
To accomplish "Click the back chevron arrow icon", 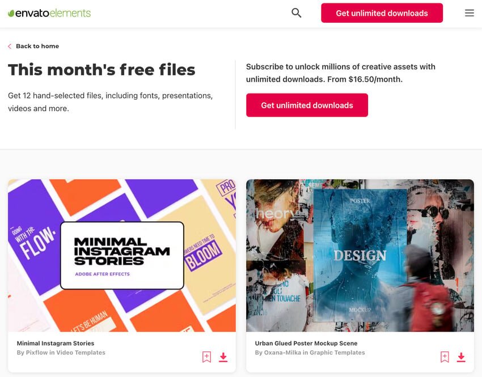I will pos(10,46).
